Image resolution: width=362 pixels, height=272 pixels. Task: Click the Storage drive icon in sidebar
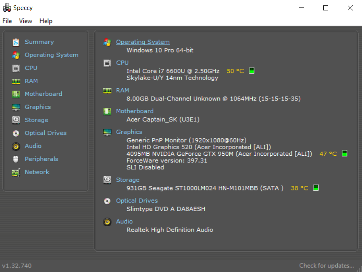coord(16,120)
